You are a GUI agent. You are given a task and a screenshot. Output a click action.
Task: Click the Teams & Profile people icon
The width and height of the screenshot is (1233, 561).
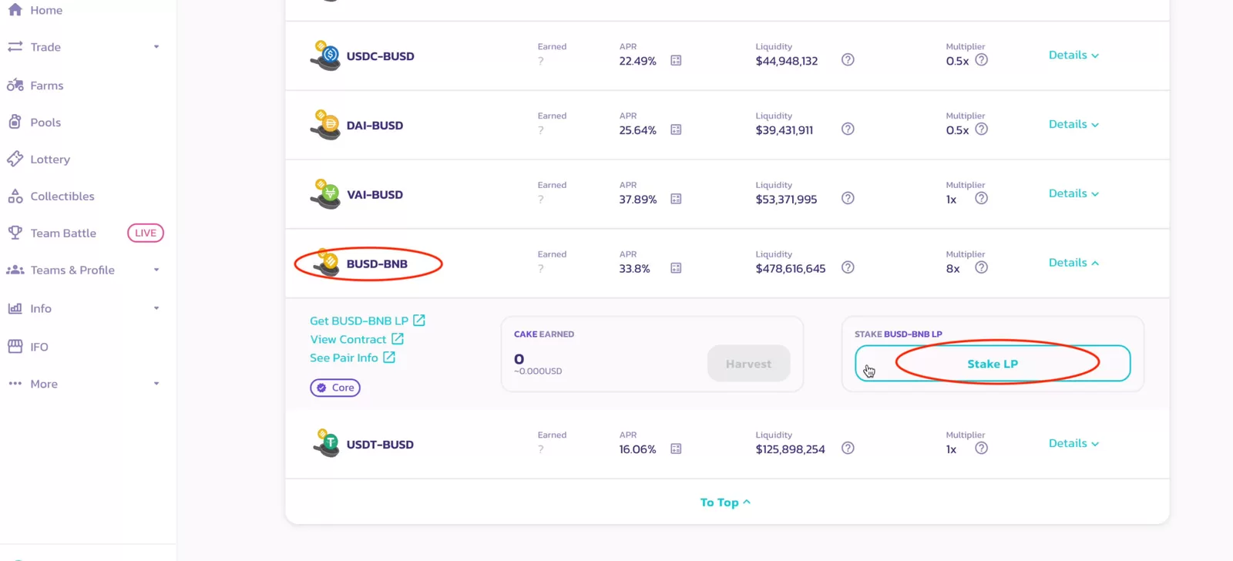click(15, 270)
